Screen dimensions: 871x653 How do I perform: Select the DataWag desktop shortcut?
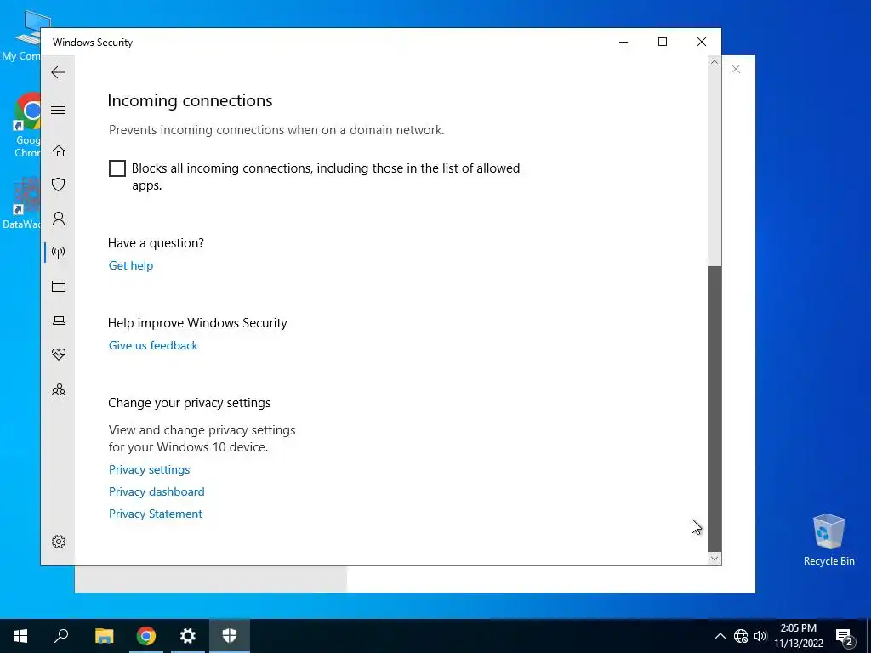(x=22, y=204)
